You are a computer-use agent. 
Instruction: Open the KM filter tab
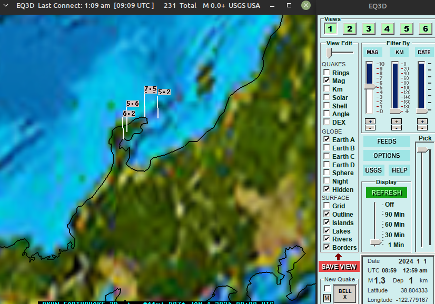tap(399, 52)
